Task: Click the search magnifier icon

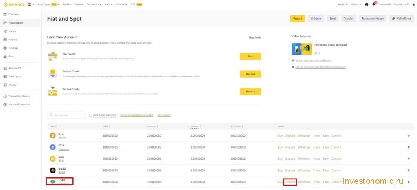Action: (51, 115)
